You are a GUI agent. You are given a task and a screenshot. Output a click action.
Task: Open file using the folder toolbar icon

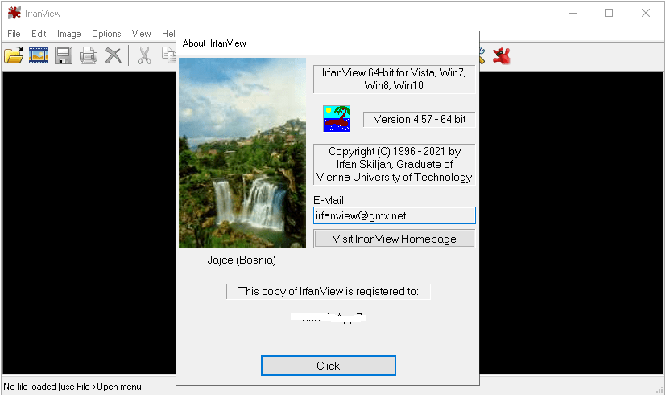[14, 55]
